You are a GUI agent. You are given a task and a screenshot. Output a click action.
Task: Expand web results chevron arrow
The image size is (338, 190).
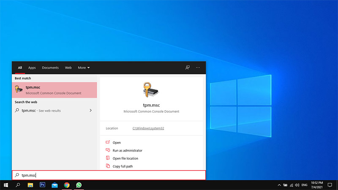pyautogui.click(x=90, y=111)
